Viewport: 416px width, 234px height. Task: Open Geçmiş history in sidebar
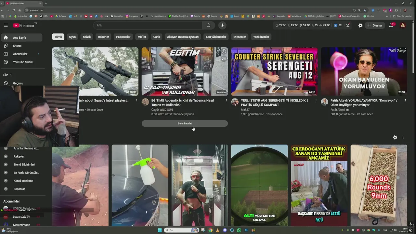[x=21, y=83]
